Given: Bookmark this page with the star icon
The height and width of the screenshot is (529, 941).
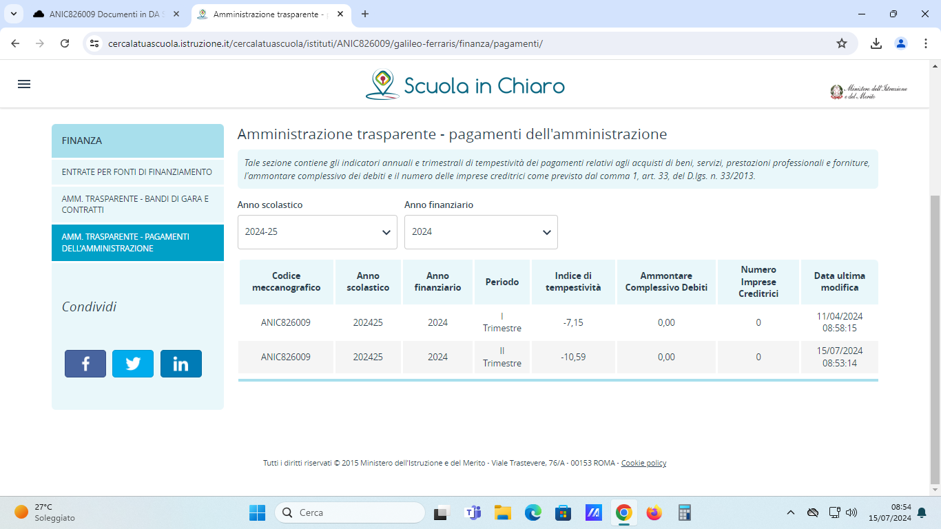Looking at the screenshot, I should coord(841,43).
